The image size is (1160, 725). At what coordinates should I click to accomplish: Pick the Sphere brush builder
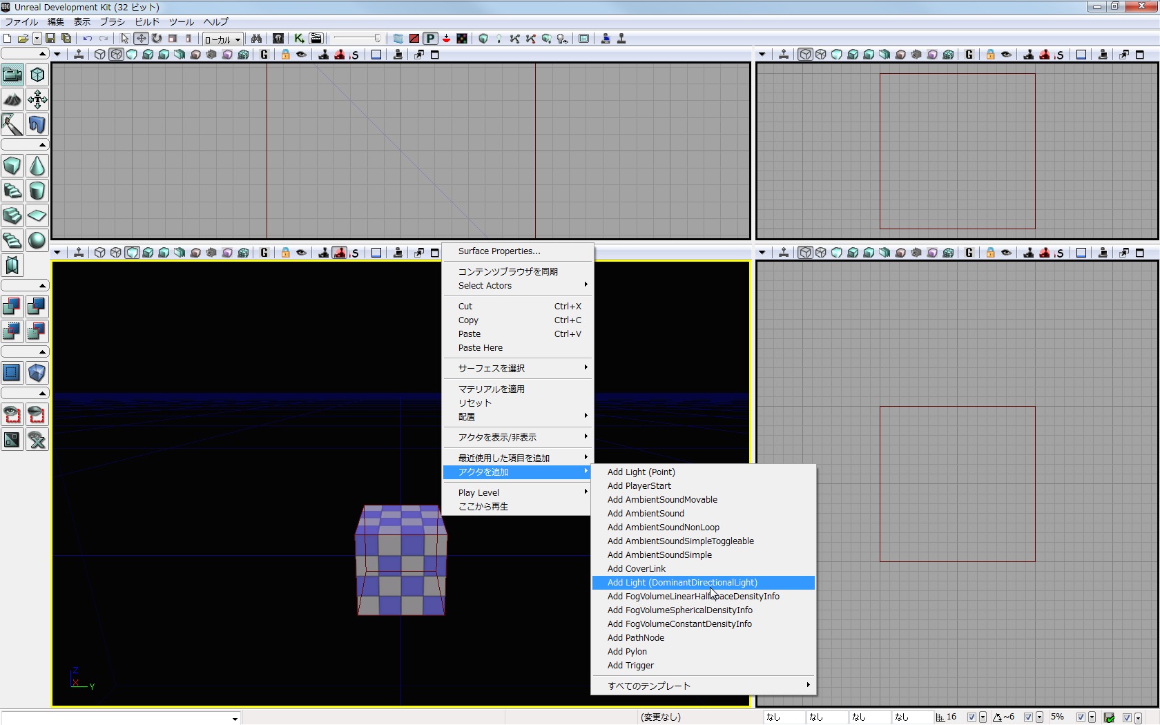click(37, 240)
